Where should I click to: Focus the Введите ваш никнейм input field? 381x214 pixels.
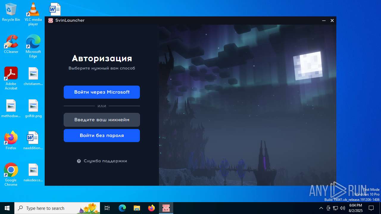point(102,120)
